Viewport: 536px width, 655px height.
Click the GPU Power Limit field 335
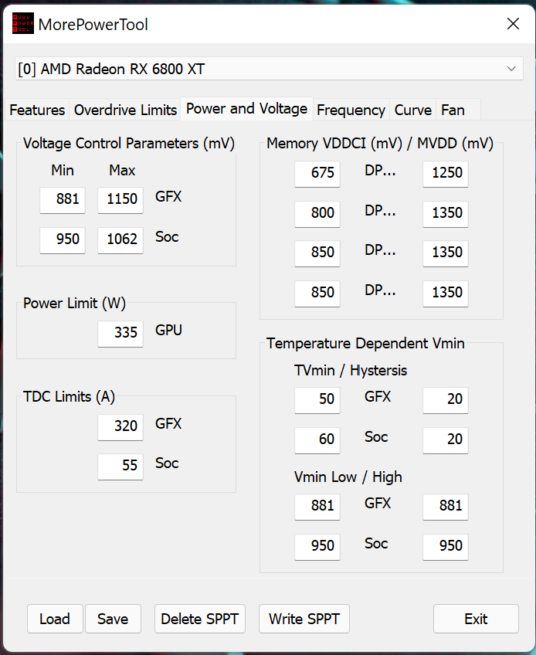click(120, 334)
